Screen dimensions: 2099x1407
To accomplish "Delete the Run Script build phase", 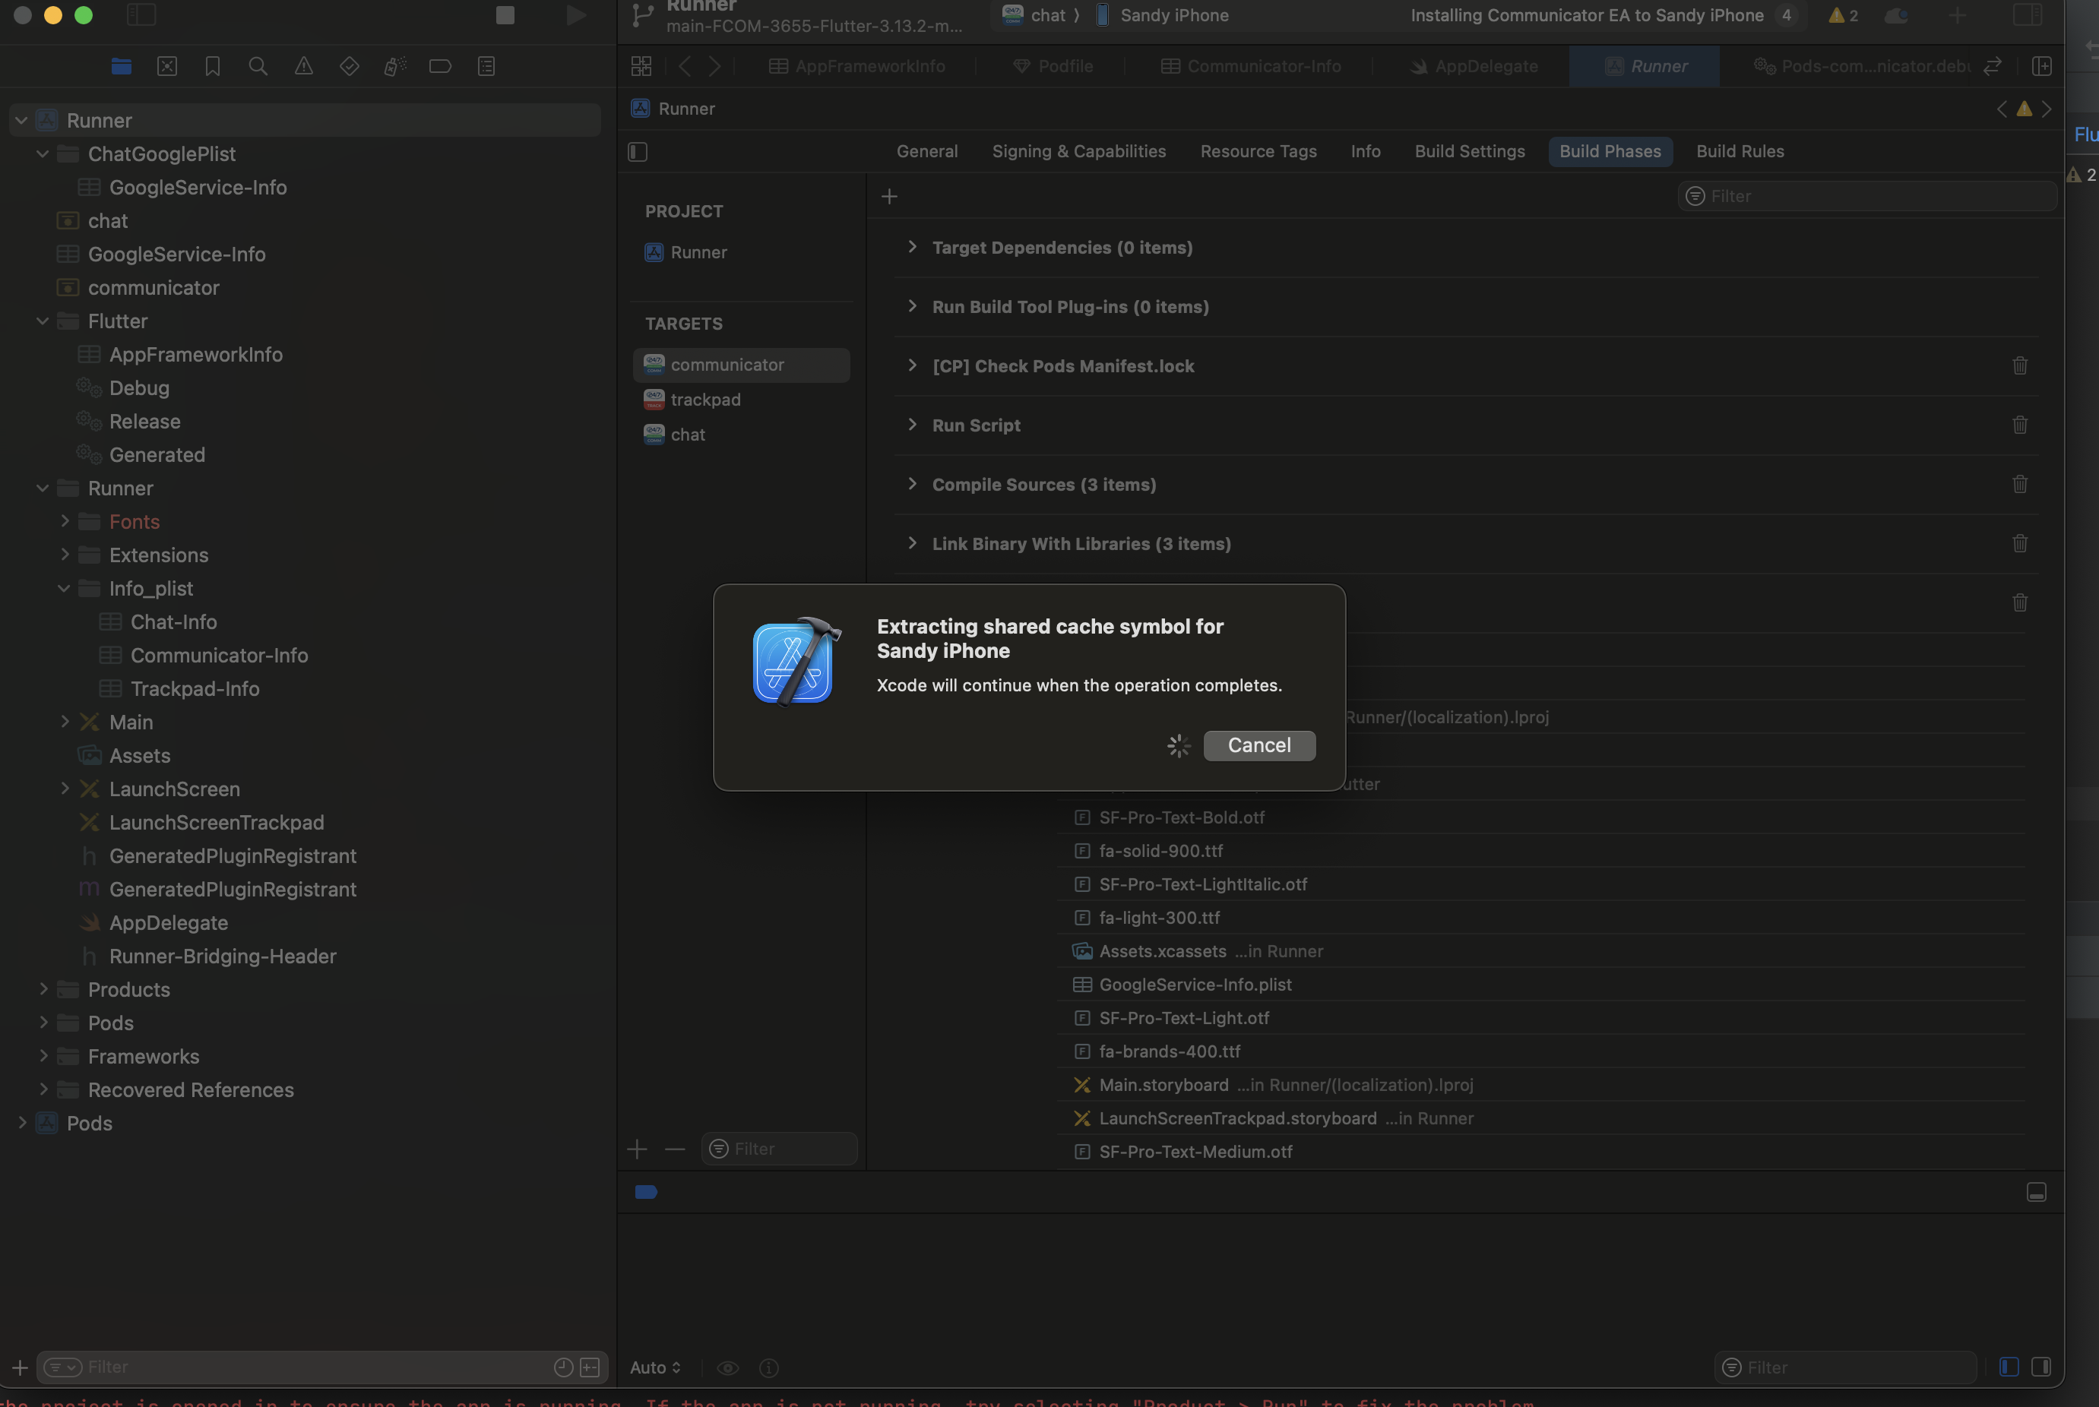I will click(2020, 425).
